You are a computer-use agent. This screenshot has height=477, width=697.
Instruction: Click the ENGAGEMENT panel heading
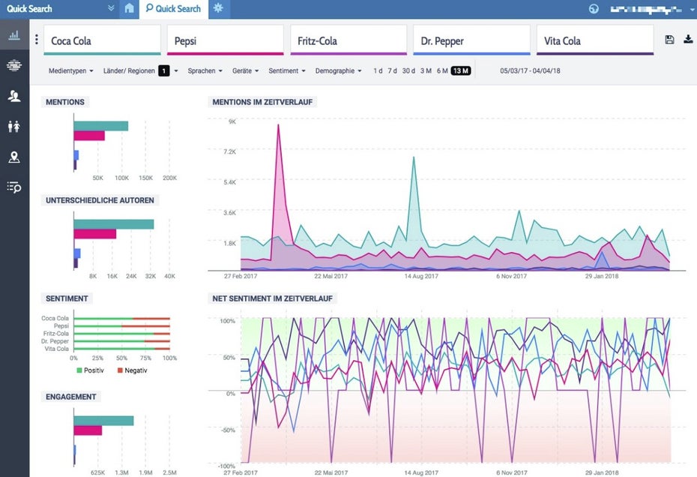tap(70, 397)
